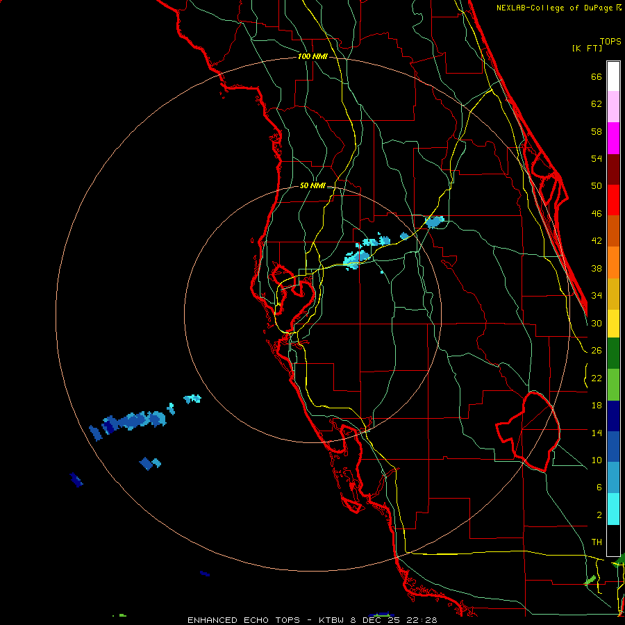This screenshot has width=625, height=625.
Task: Click the yellow 30 kft legend swatch
Action: click(613, 324)
